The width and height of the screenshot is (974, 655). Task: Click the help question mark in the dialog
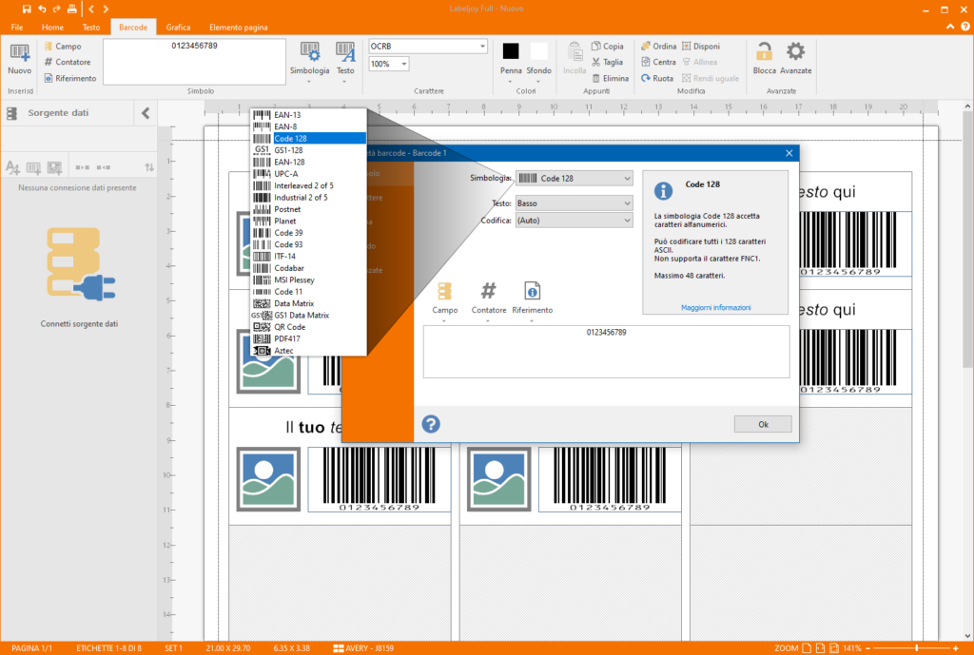click(431, 424)
